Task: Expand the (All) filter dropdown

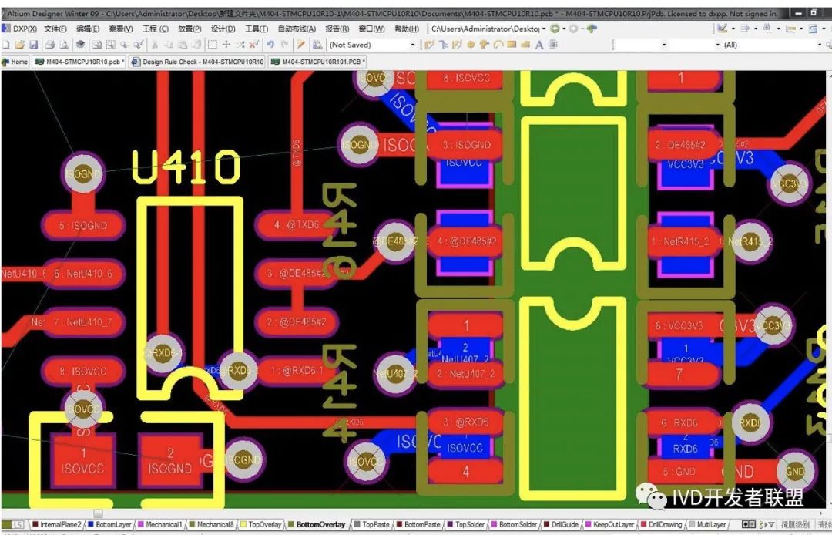Action: (818, 45)
